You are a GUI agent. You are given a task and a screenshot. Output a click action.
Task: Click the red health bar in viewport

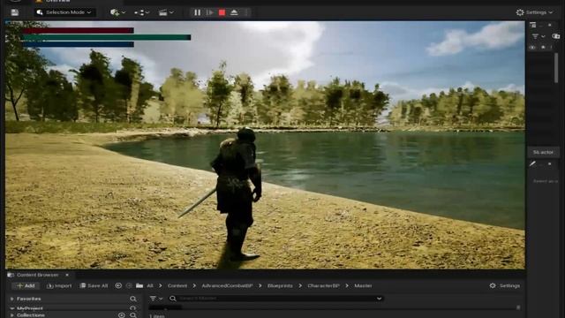(x=79, y=31)
